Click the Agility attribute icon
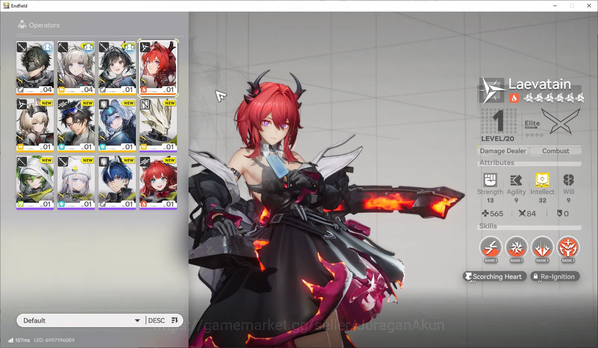598x348 pixels. pos(516,180)
